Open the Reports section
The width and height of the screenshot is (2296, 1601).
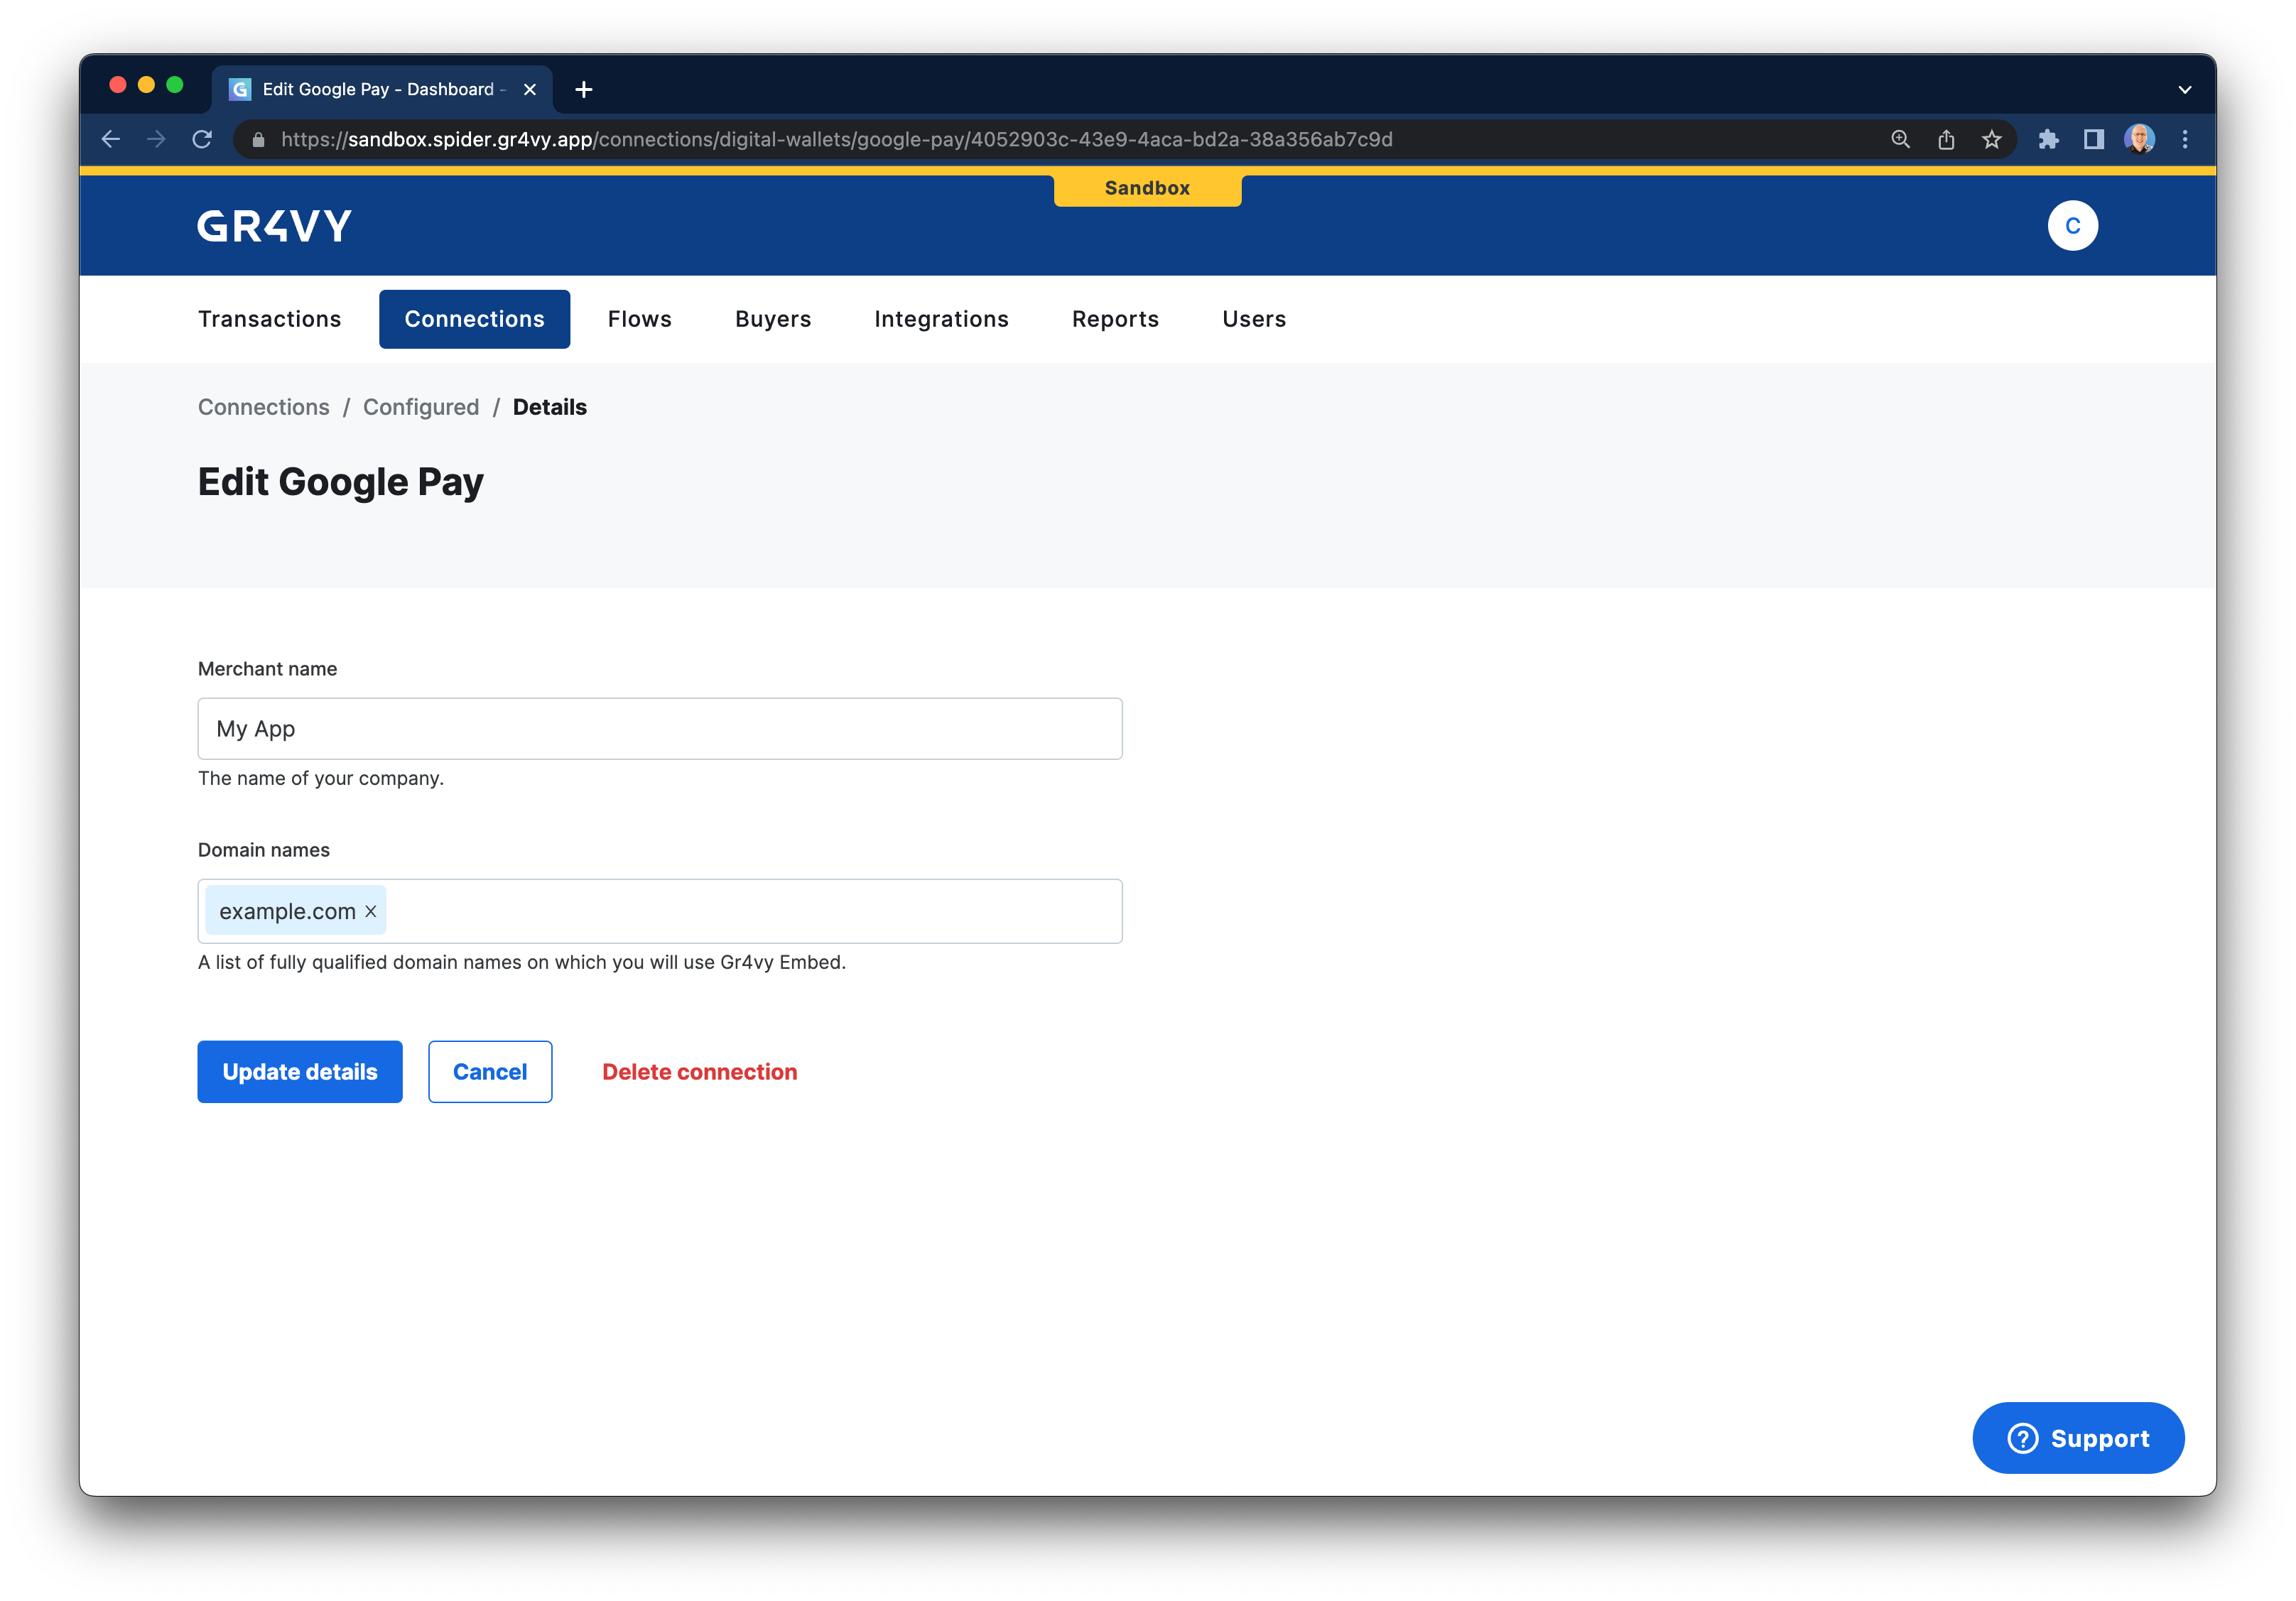point(1115,318)
